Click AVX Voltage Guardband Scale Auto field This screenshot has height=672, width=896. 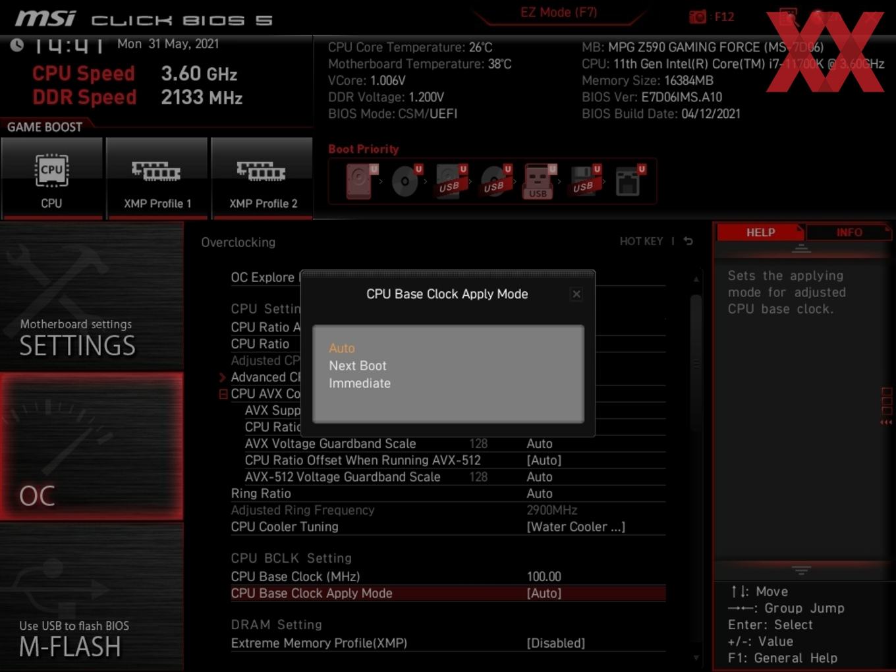[540, 444]
